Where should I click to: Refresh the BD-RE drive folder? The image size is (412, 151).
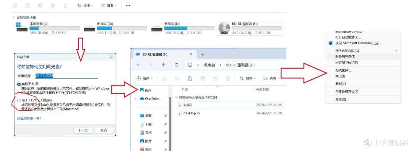177,65
